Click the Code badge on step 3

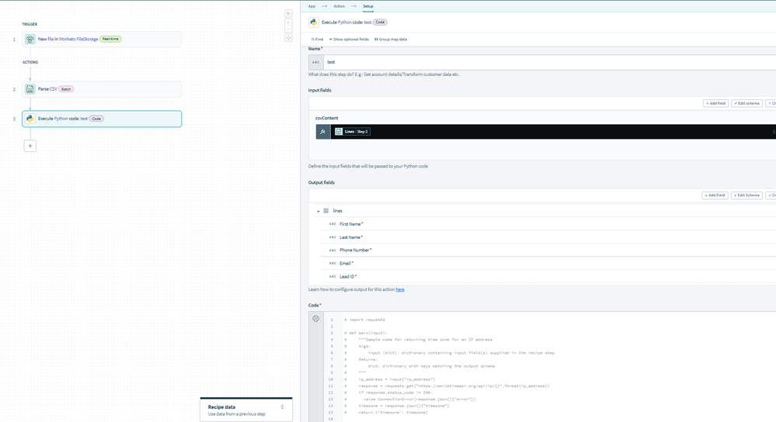(96, 119)
